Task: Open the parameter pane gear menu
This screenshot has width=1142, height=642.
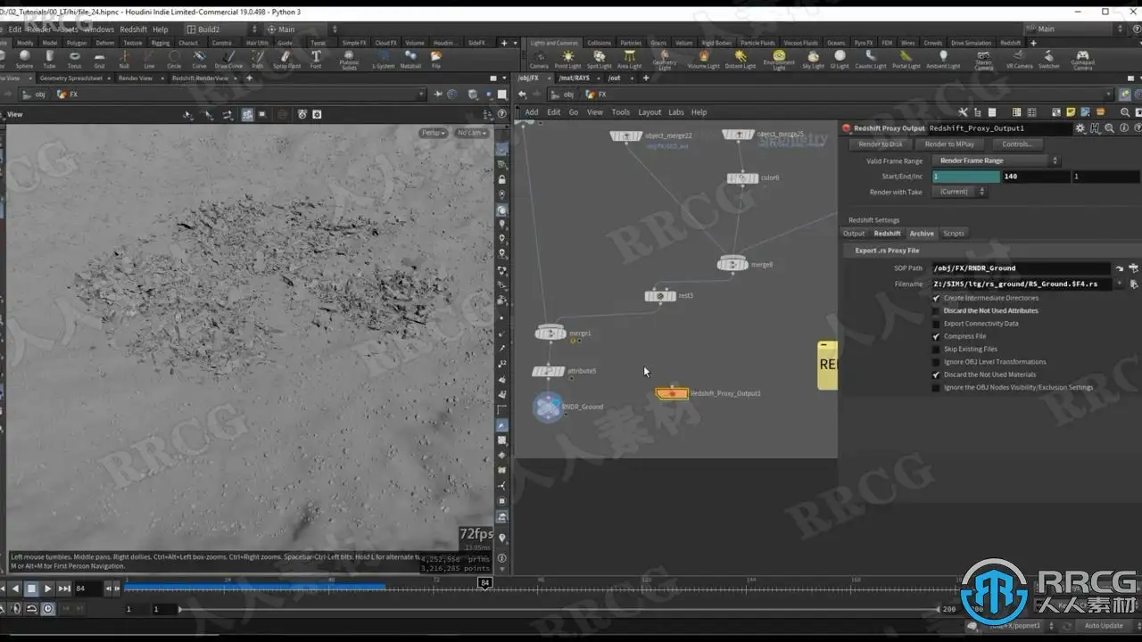Action: [x=1080, y=128]
